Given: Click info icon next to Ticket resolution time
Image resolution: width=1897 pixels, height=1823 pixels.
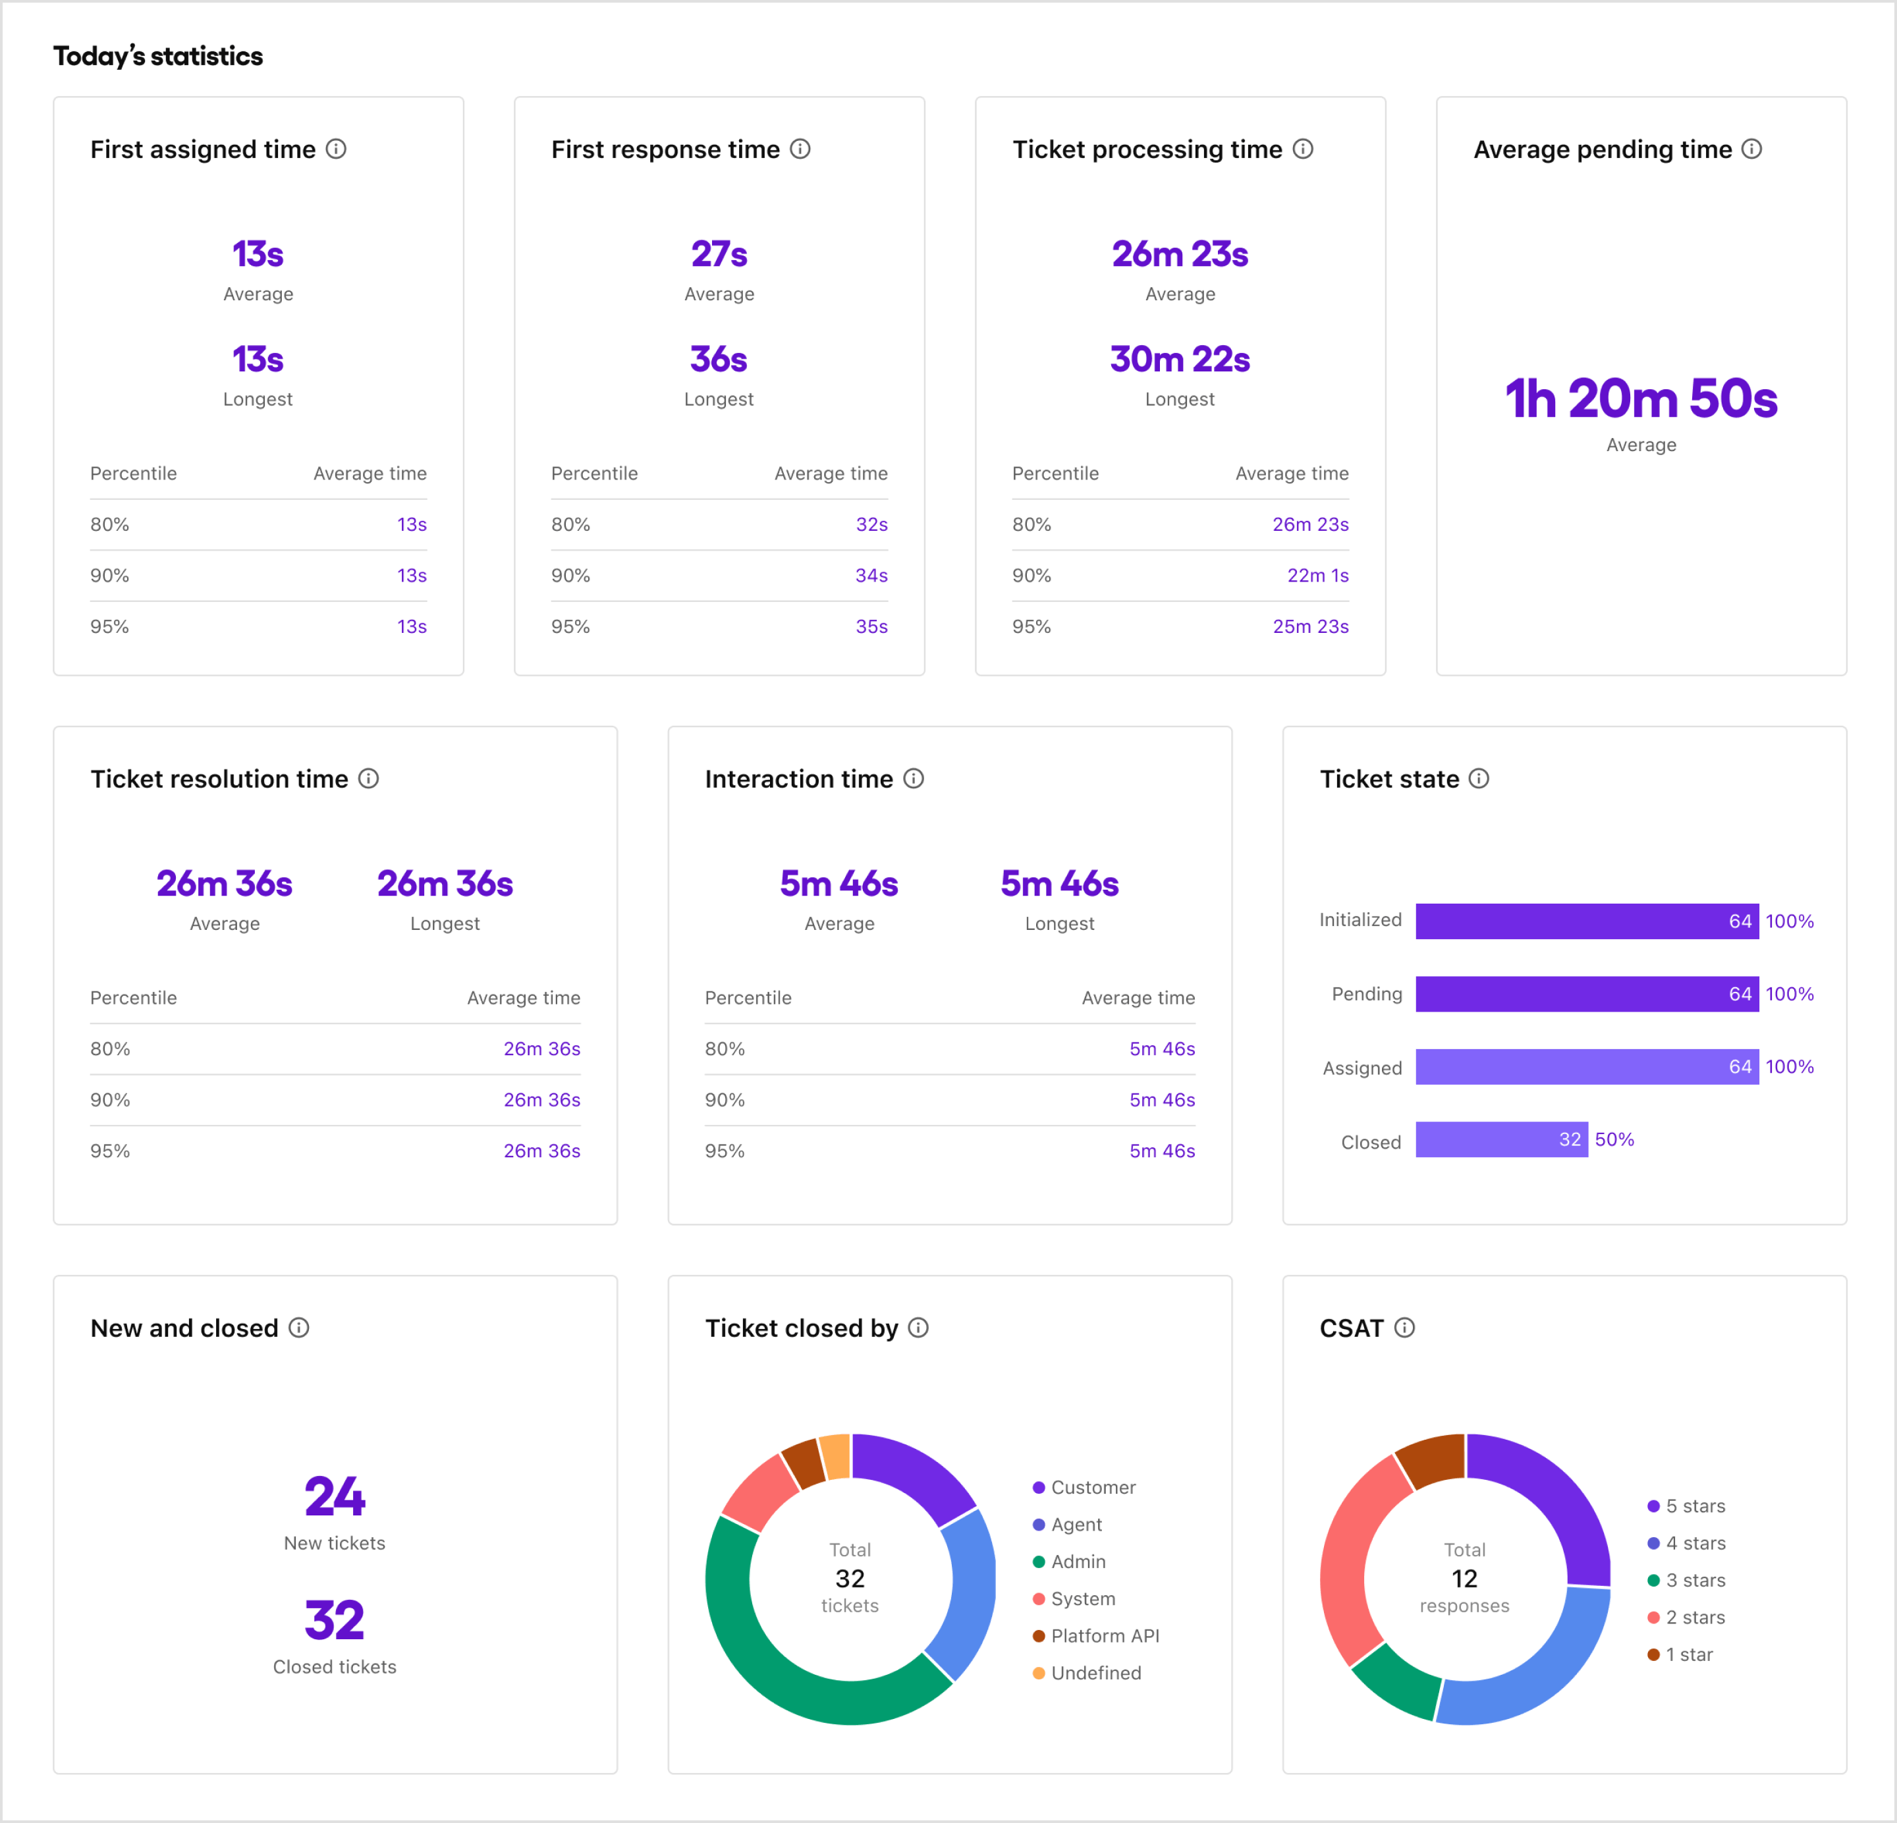Looking at the screenshot, I should coord(369,779).
